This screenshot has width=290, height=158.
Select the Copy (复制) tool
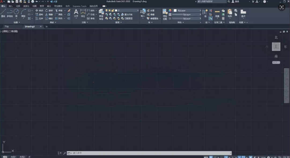pyautogui.click(x=38, y=14)
